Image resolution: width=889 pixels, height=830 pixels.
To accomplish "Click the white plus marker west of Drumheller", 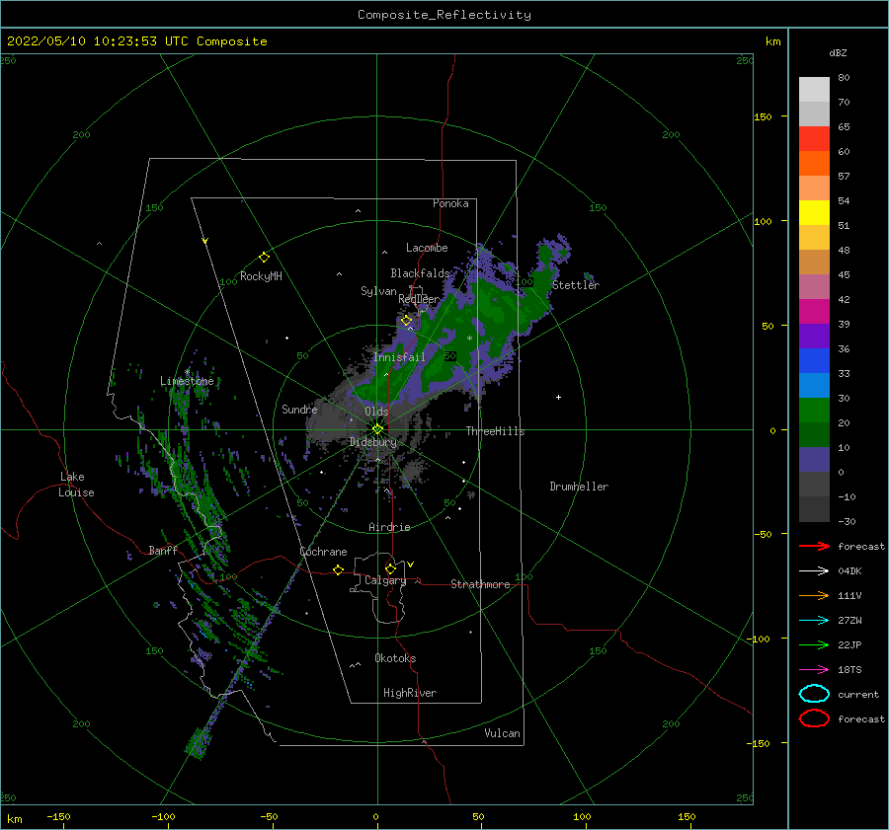I will tap(558, 397).
